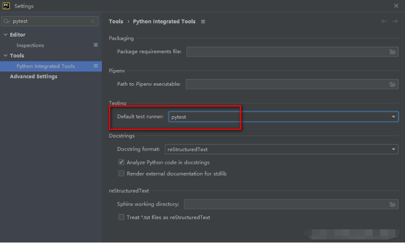Click the pytest value in test runner combo
Screen dimensions: 405x243
[178, 117]
